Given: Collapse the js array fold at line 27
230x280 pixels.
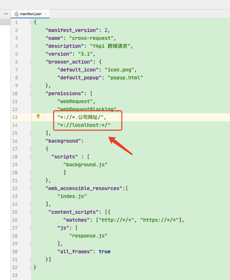Looking at the screenshot, I should 31,228.
